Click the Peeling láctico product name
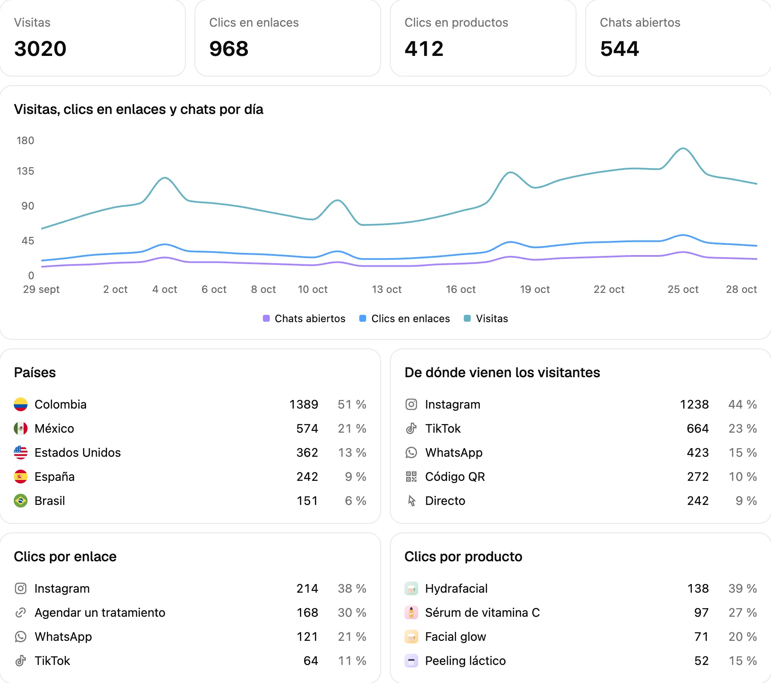 (466, 661)
